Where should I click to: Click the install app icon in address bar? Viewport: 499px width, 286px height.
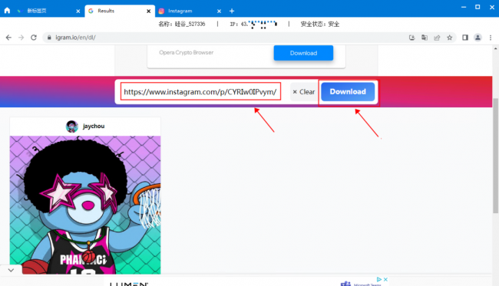coord(411,38)
